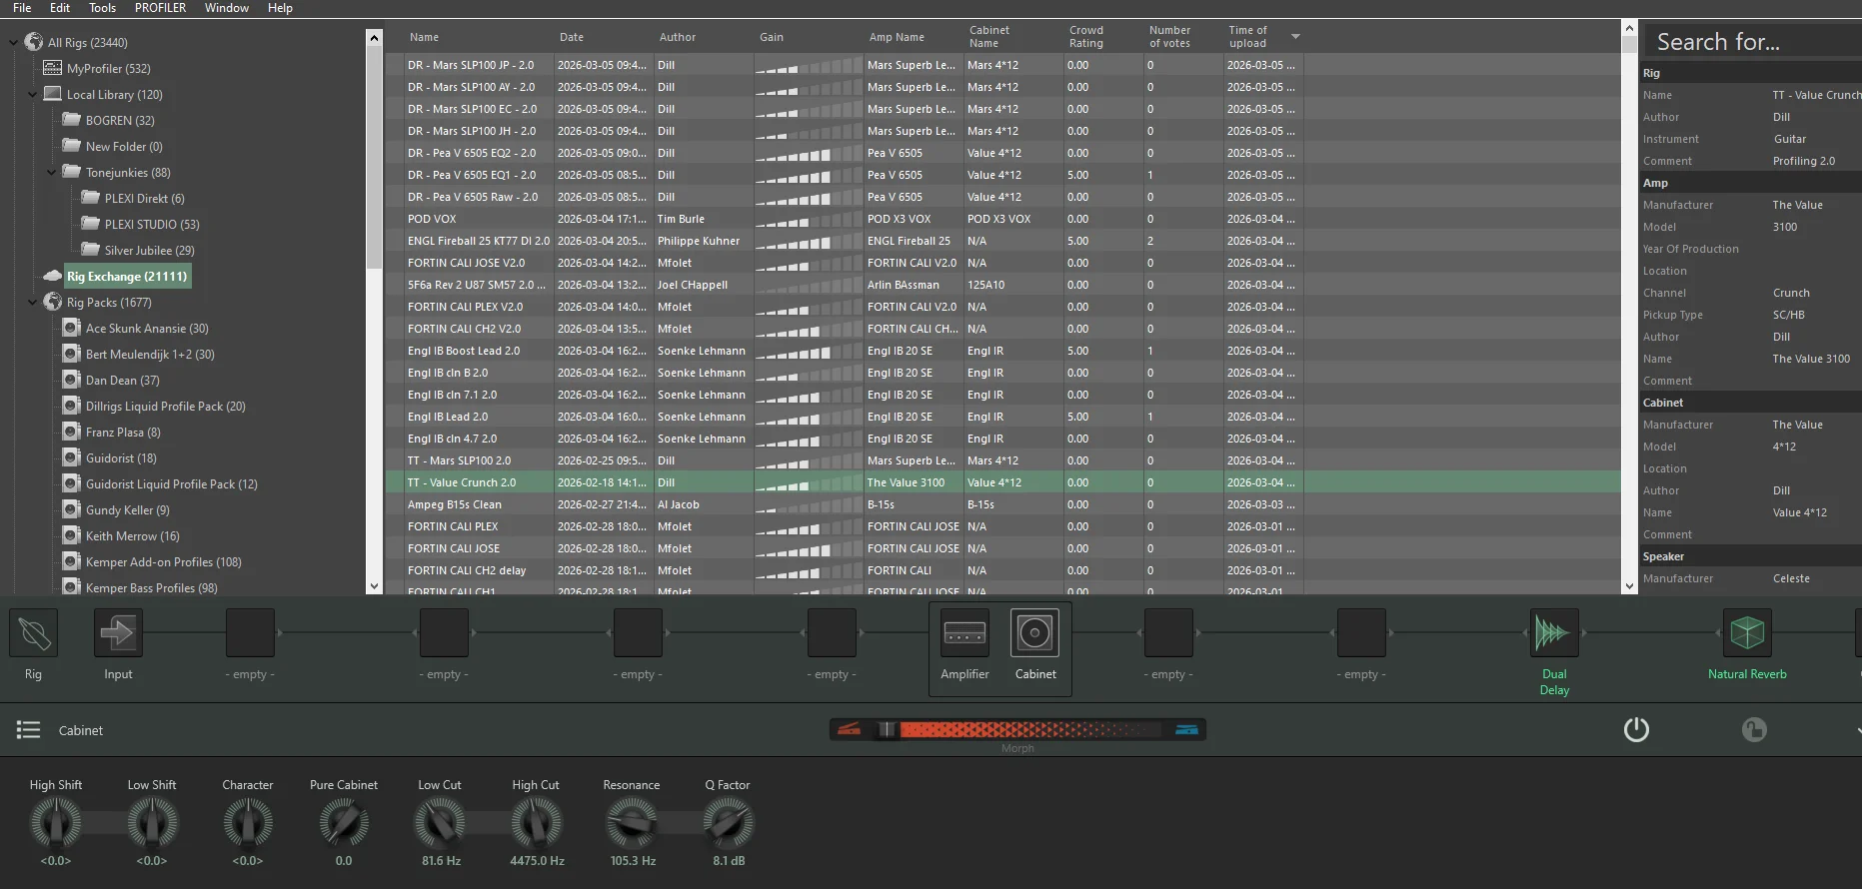
Task: Select the 'POD VOX' rig row
Action: click(1002, 219)
